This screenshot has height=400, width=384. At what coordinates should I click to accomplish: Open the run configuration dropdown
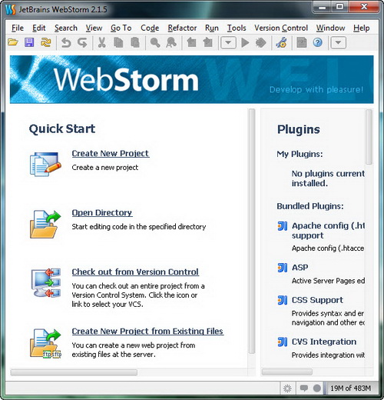(x=228, y=42)
